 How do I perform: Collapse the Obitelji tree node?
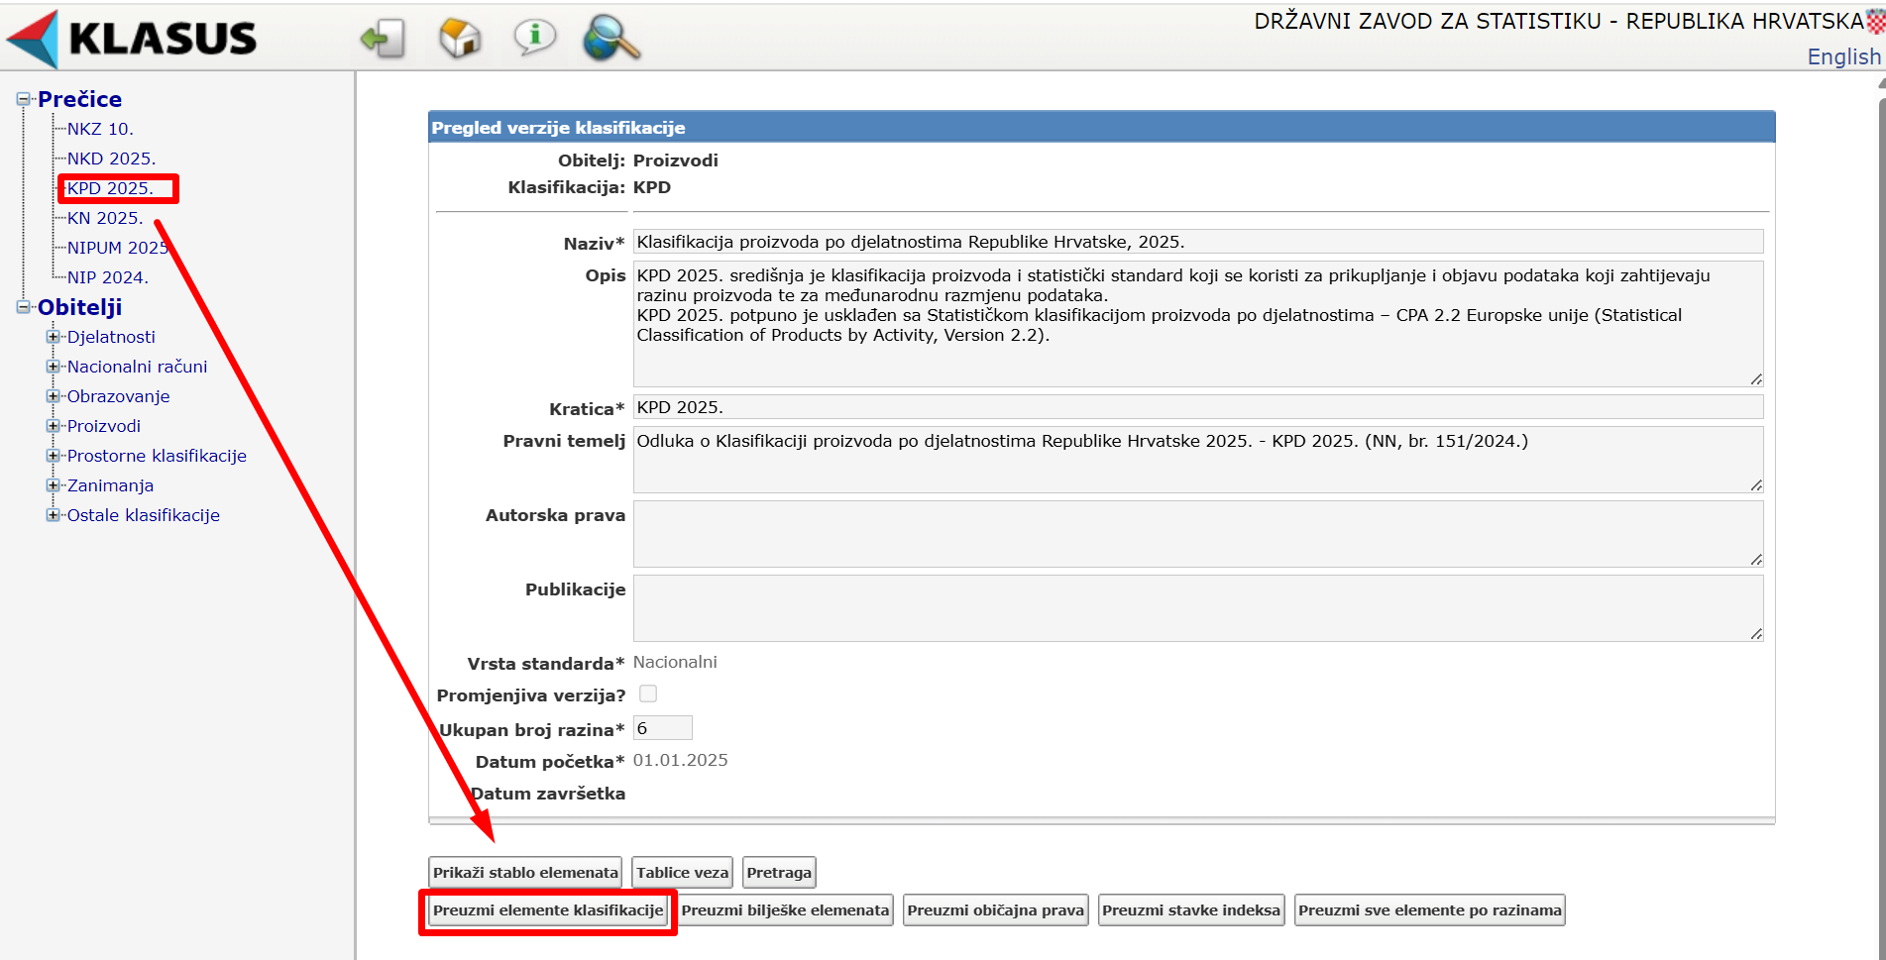tap(24, 307)
